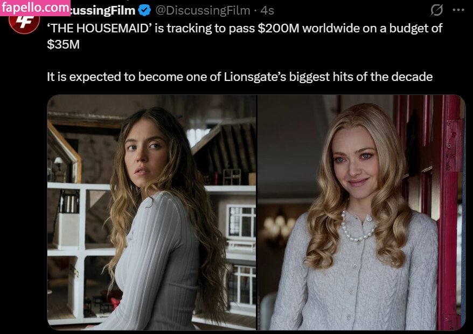
Task: Open the left photo with dollhouse background
Action: 151,213
